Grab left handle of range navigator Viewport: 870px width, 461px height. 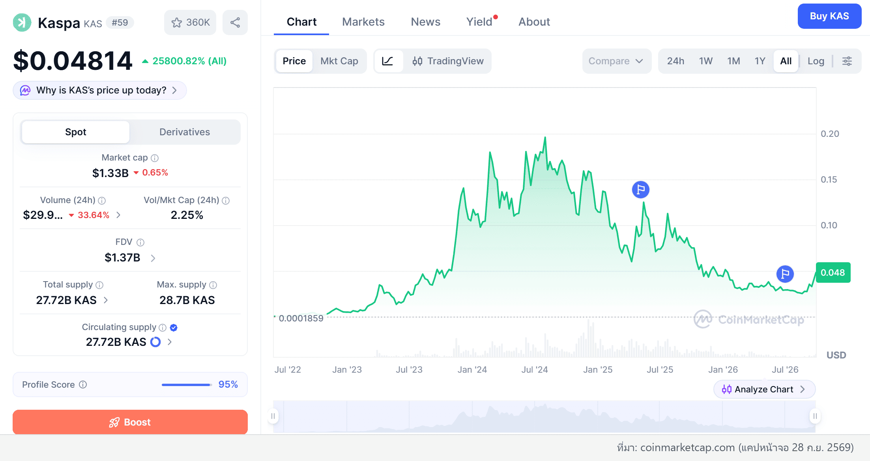pos(273,416)
